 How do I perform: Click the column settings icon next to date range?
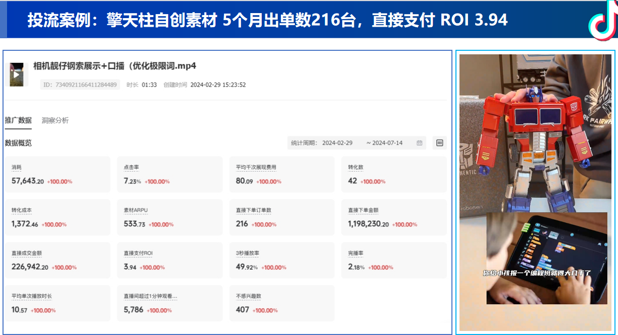point(439,143)
